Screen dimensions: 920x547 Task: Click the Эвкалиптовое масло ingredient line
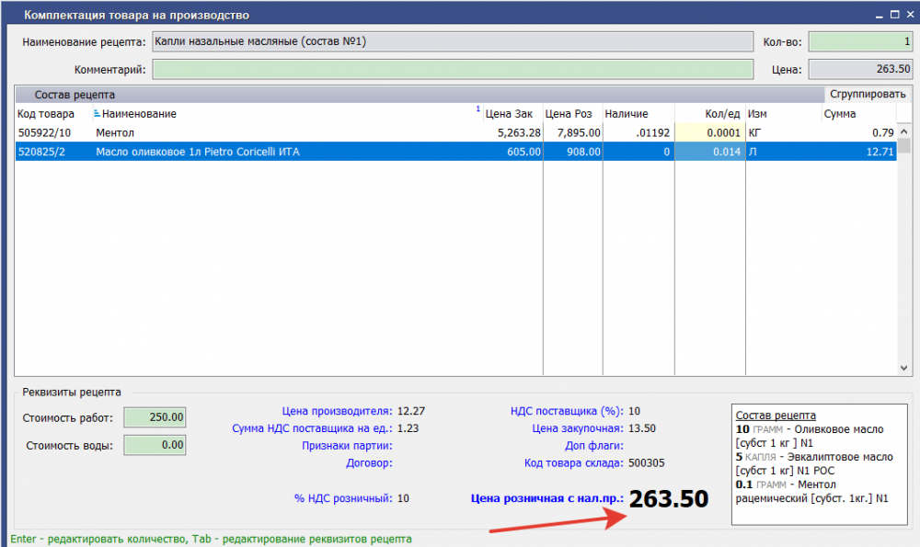pyautogui.click(x=814, y=463)
